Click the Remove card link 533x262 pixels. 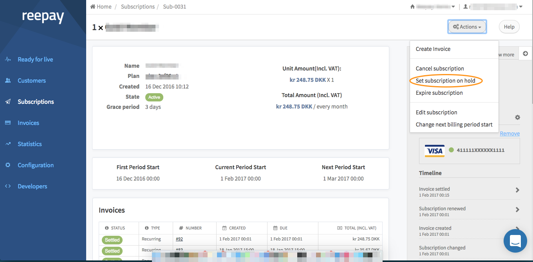(x=510, y=134)
